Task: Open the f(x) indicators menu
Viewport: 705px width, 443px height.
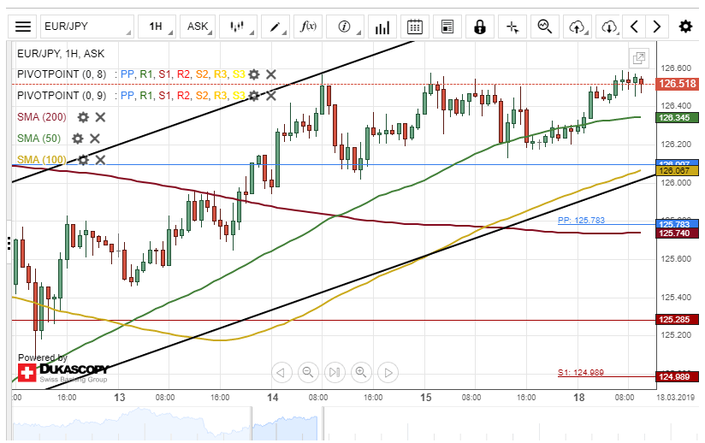Action: (308, 27)
